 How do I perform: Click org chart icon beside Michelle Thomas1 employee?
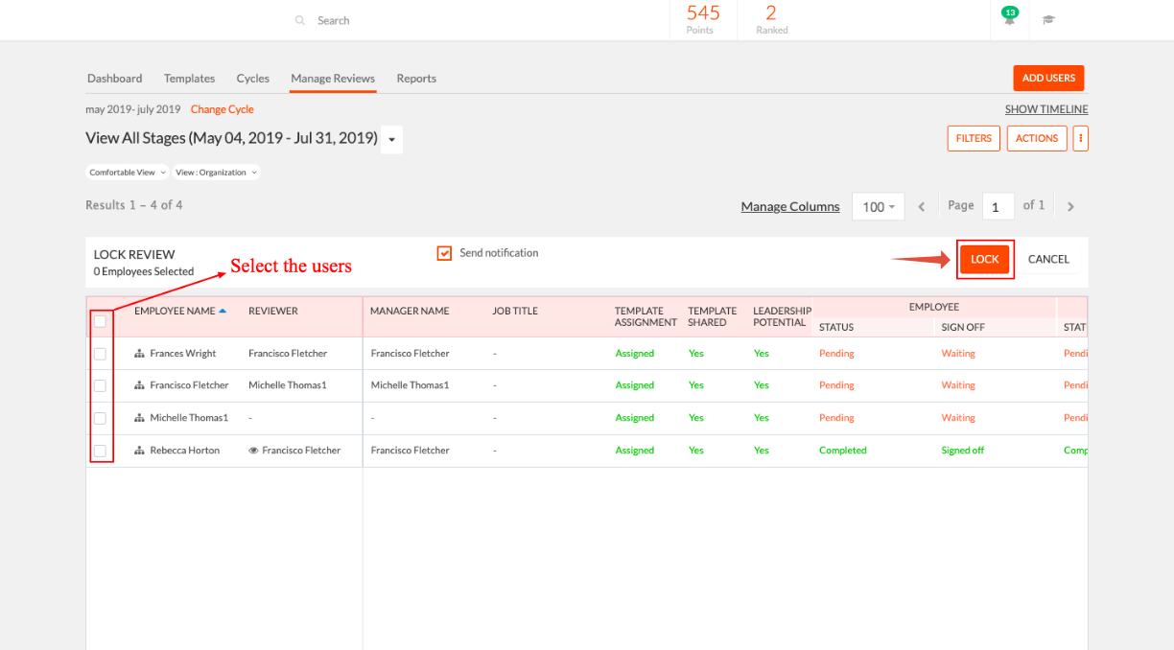(x=139, y=418)
